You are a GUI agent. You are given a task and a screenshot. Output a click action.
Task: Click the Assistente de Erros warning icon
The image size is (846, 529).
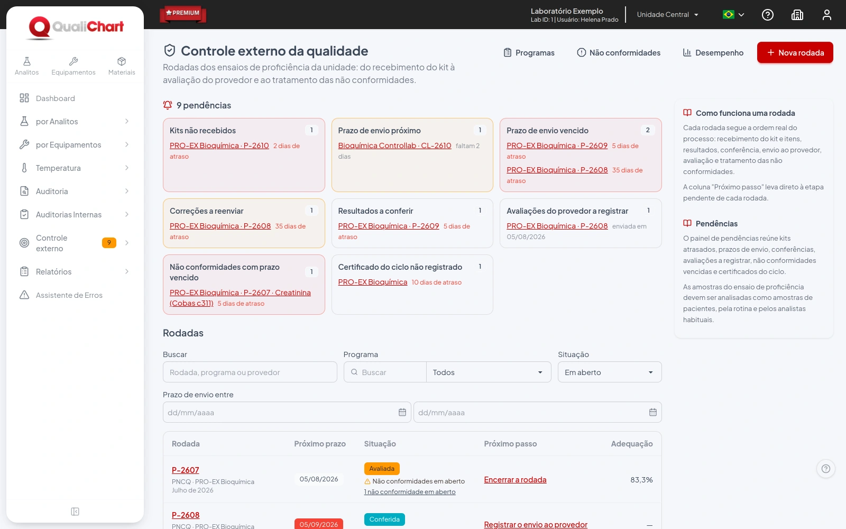24,295
